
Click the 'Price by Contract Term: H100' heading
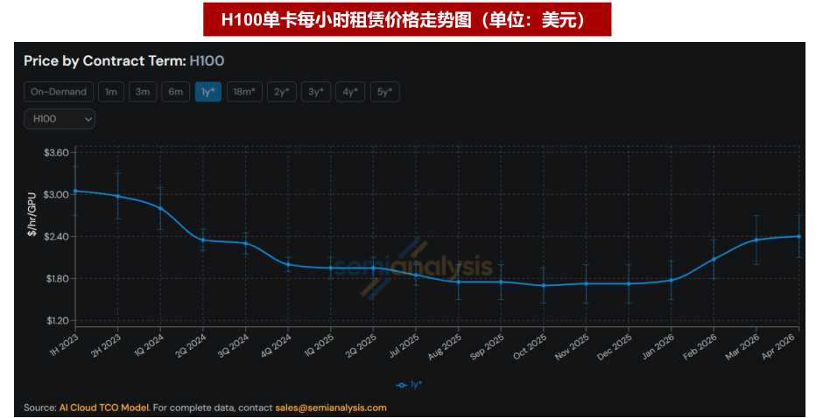[x=123, y=61]
